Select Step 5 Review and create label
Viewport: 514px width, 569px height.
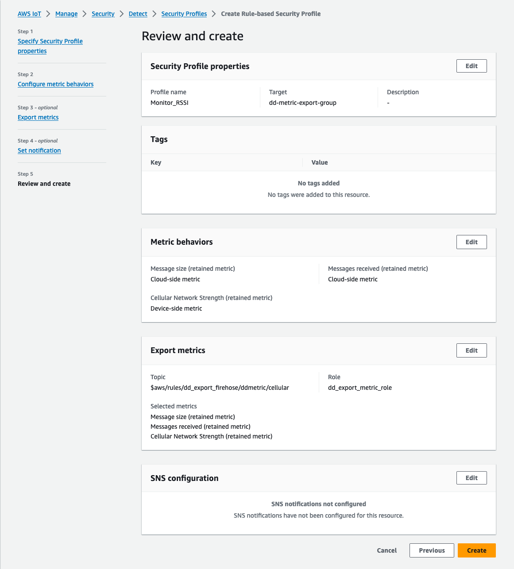point(44,184)
